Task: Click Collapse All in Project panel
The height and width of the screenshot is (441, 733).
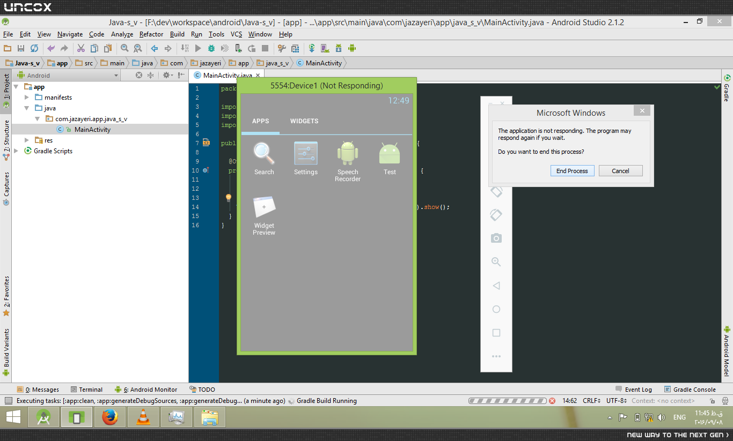Action: 151,76
